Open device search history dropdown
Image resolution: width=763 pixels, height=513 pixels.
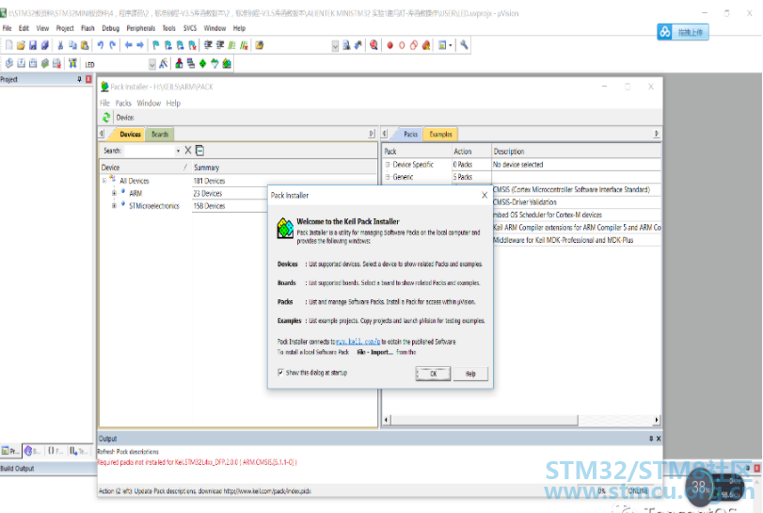click(x=178, y=151)
